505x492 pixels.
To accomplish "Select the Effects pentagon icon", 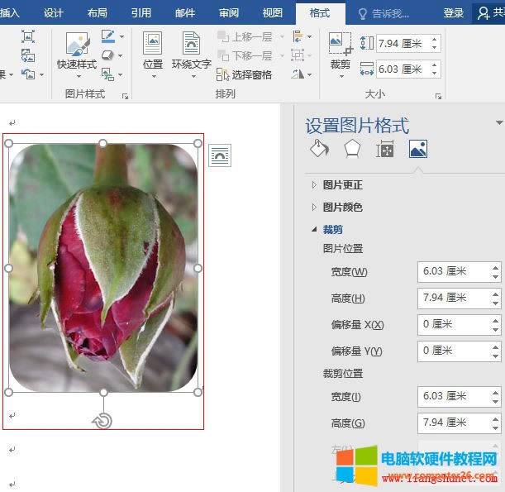I will [x=352, y=149].
